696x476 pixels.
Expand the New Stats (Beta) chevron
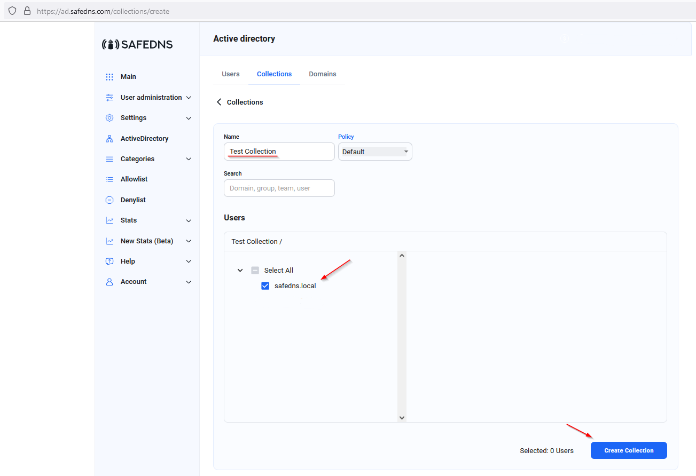tap(189, 241)
